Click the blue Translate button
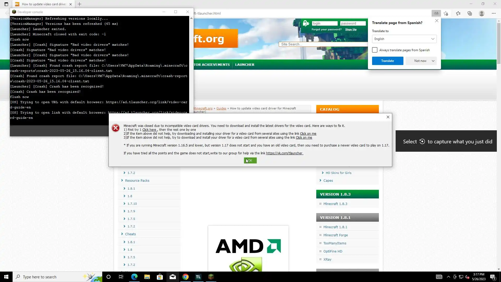The height and width of the screenshot is (282, 501). [387, 61]
